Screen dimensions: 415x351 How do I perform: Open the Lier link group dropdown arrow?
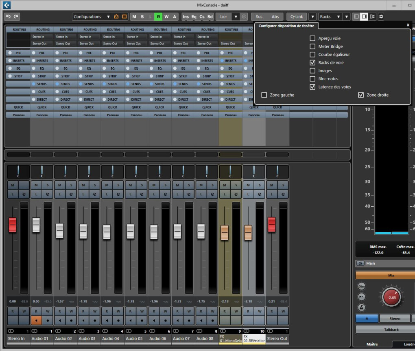pos(236,17)
